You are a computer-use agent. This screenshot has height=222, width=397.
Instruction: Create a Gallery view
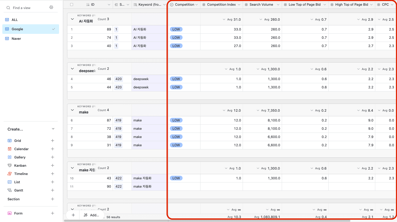click(x=31, y=157)
